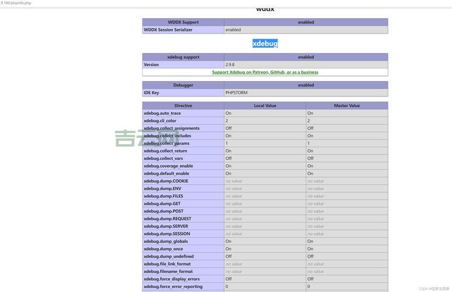Click the xdebug.collect_return directive name
The image size is (452, 292).
tap(165, 151)
